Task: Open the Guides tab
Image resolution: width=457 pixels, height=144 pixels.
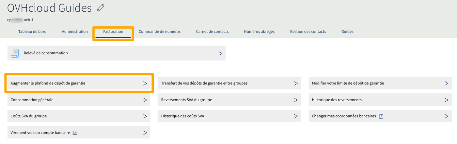Action: click(347, 32)
